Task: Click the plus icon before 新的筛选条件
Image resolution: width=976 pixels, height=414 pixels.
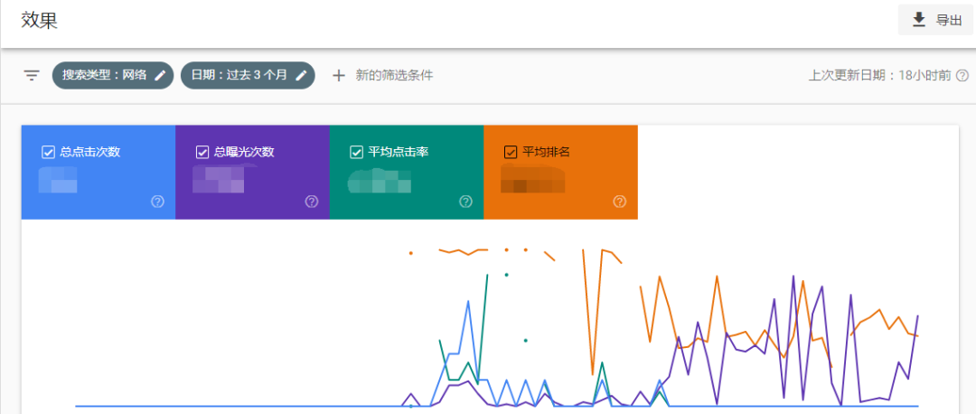Action: tap(338, 75)
